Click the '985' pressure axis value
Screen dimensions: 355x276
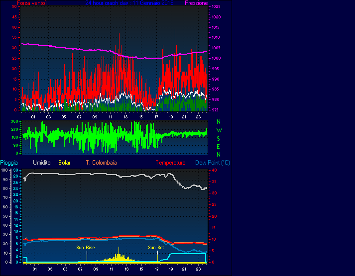tap(215, 90)
